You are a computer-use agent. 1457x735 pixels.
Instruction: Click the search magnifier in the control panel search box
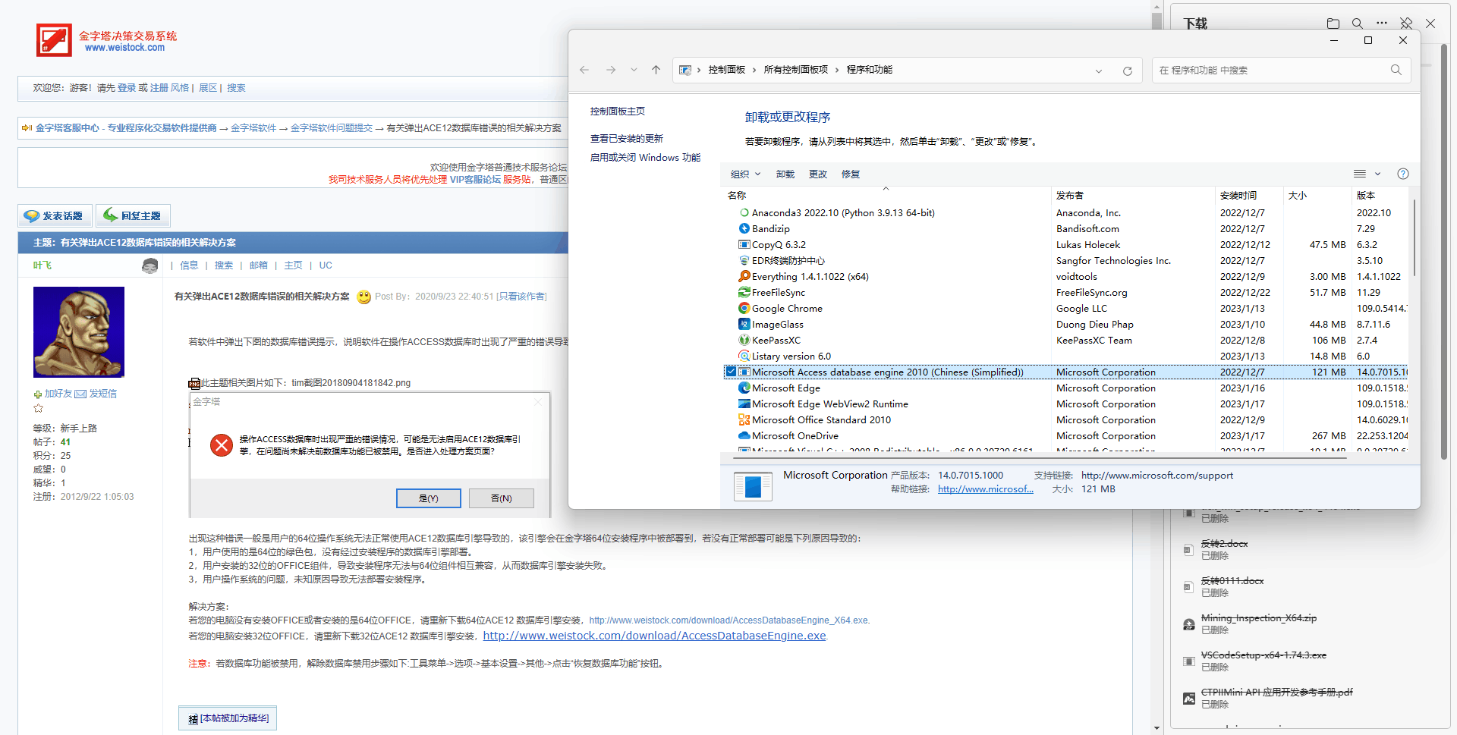tap(1396, 70)
